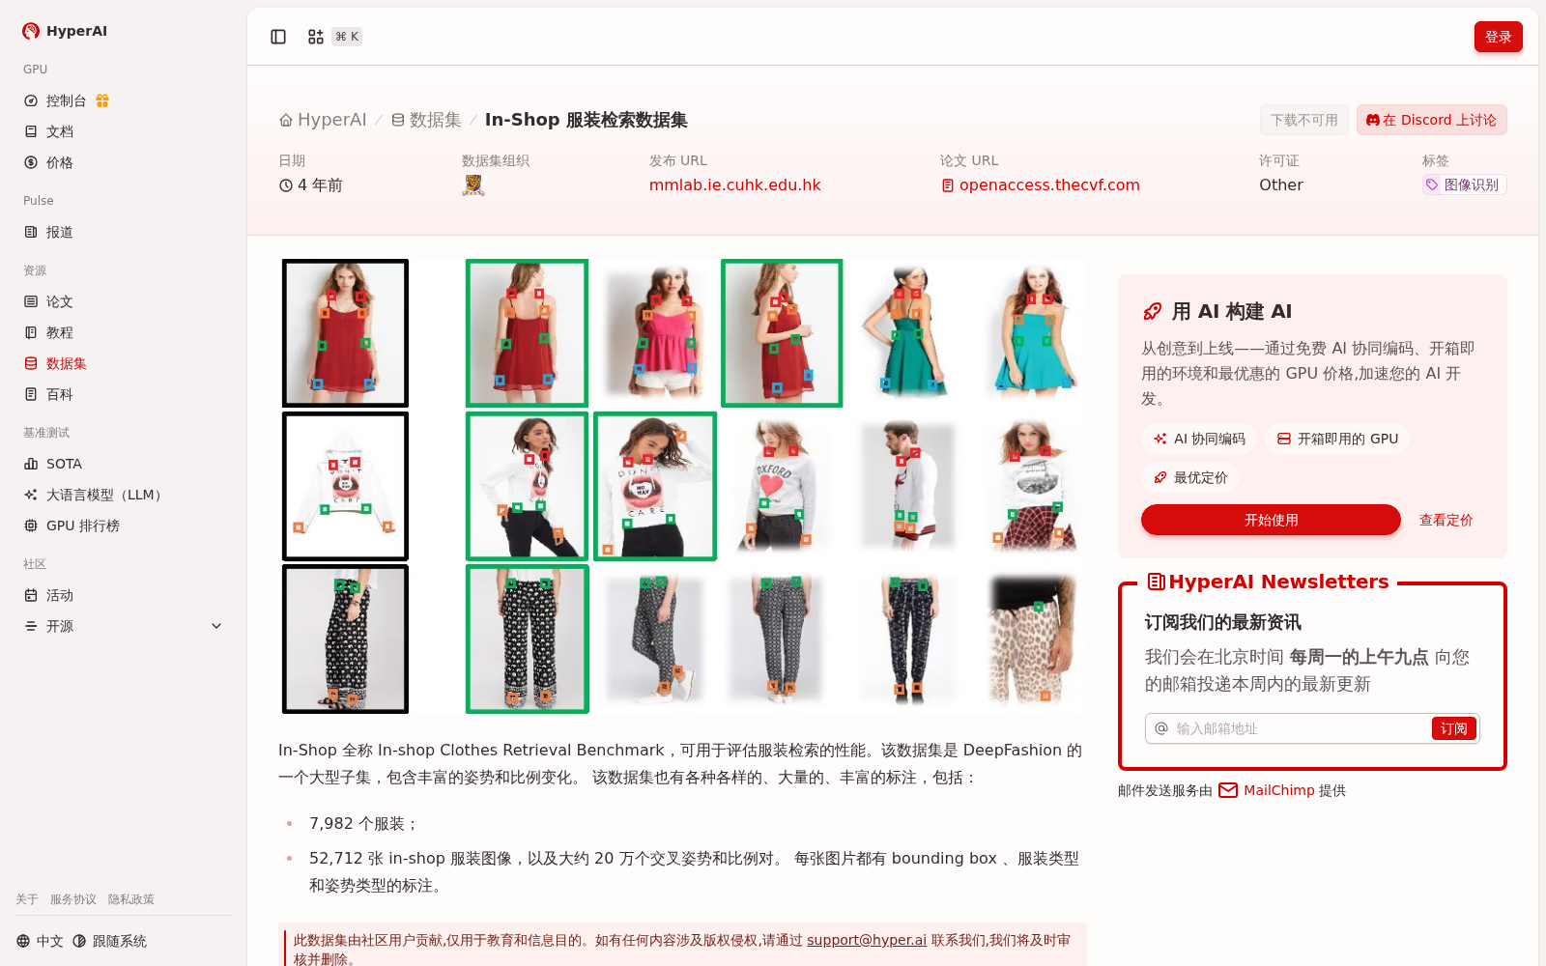Open 关于 footer link

pos(27,899)
